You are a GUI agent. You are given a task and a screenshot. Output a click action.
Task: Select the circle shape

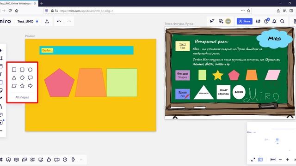coord(30,70)
